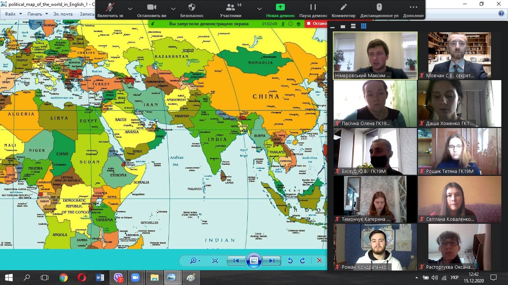
Task: Rotate image clockwise in Photo Viewer
Action: (303, 261)
